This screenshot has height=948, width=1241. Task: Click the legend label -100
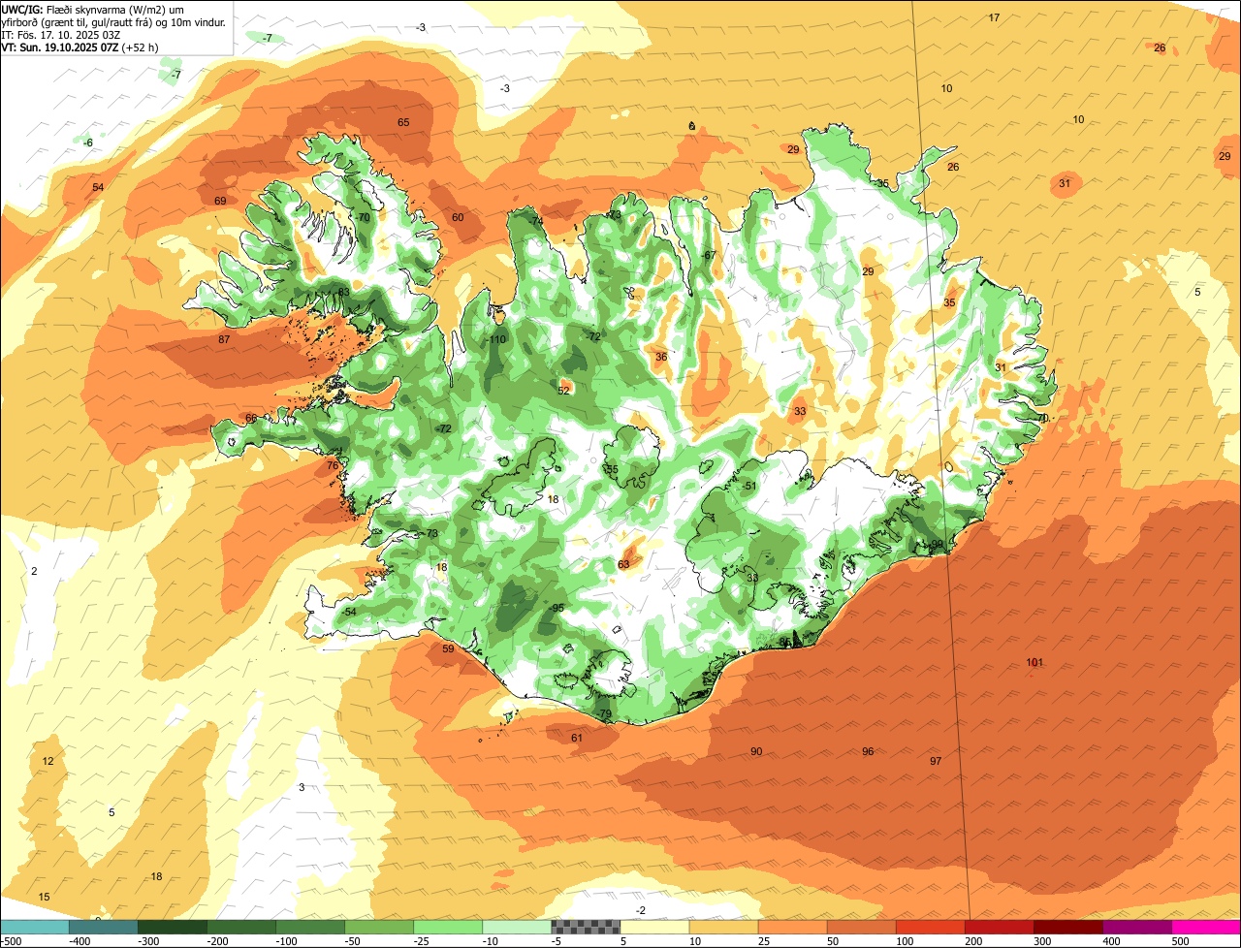pyautogui.click(x=285, y=941)
